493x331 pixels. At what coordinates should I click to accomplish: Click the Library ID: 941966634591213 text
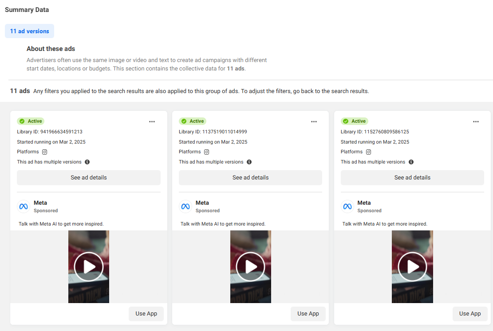[x=50, y=132]
